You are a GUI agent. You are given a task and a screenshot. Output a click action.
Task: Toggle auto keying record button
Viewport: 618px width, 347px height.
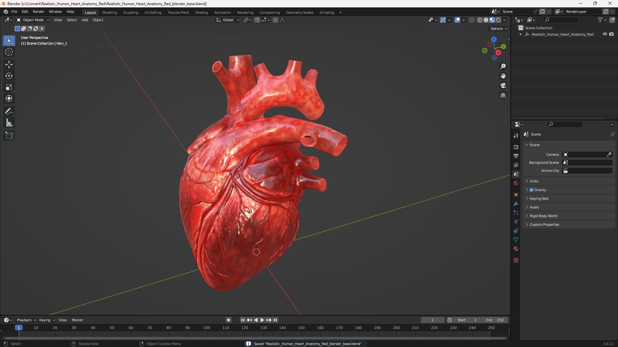(x=228, y=320)
